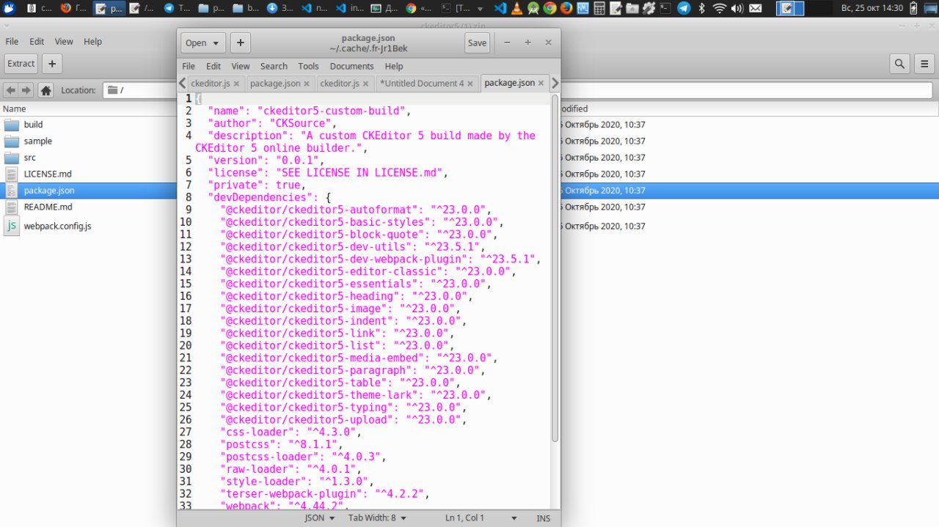939x527 pixels.
Task: Open Help menu in text editor
Action: (x=394, y=66)
